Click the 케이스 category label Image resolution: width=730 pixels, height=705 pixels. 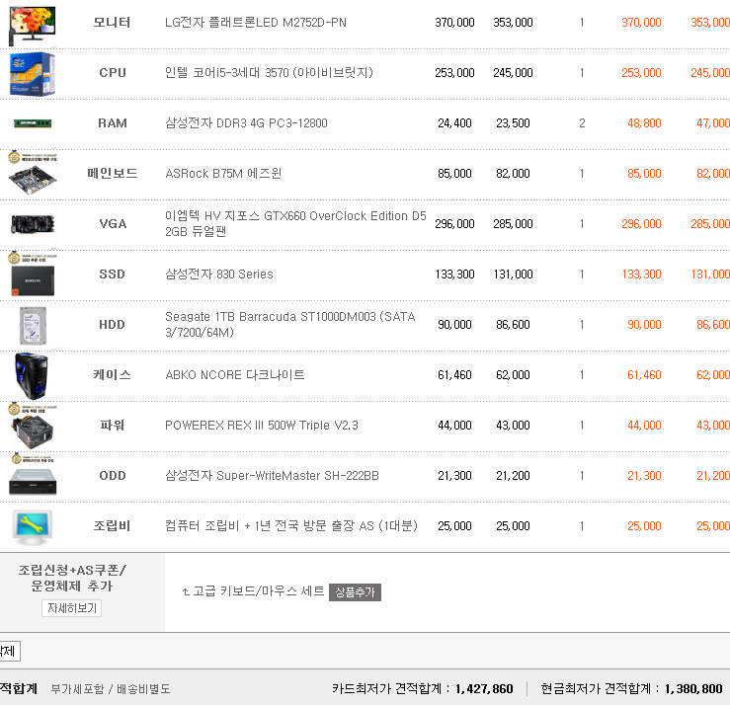pos(113,374)
